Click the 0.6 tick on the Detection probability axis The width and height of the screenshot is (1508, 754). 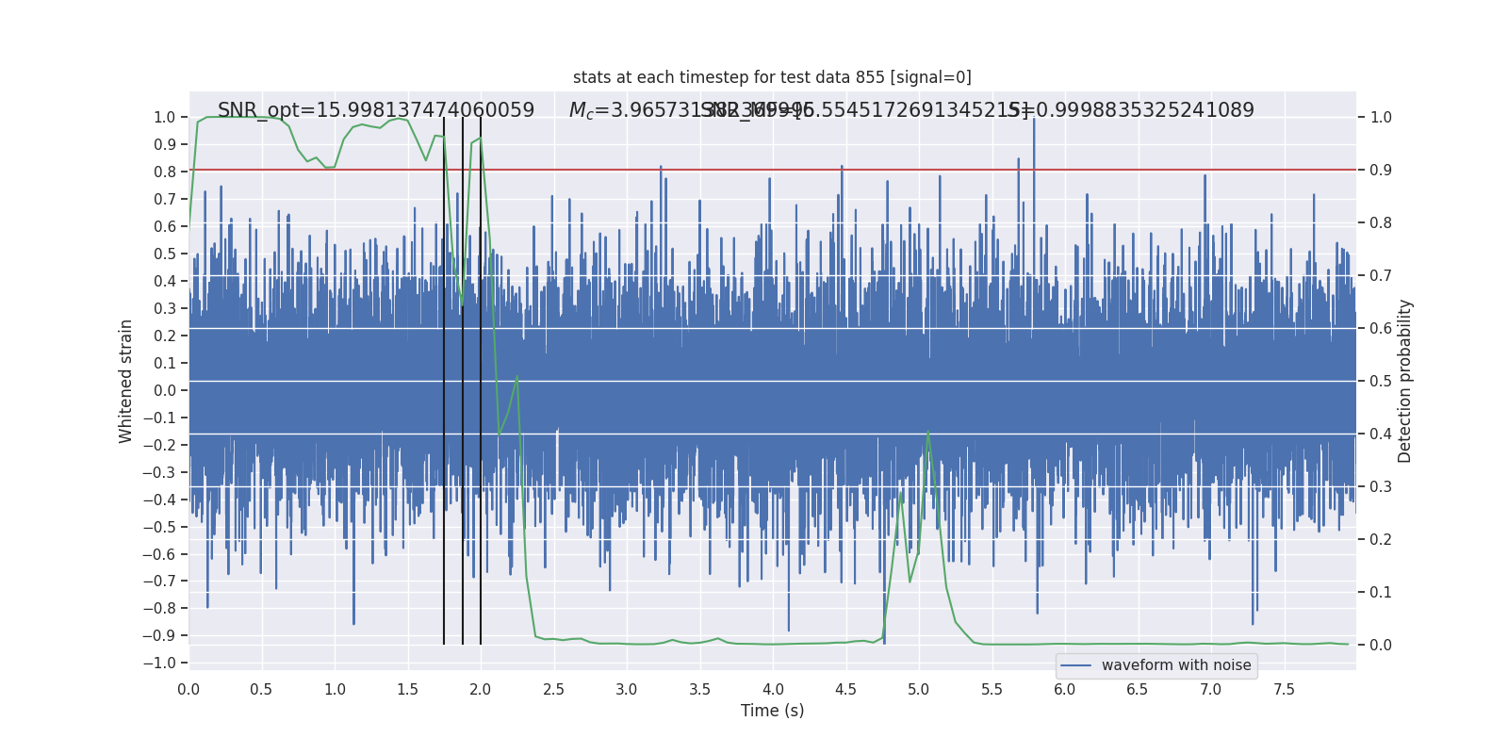[x=1381, y=329]
